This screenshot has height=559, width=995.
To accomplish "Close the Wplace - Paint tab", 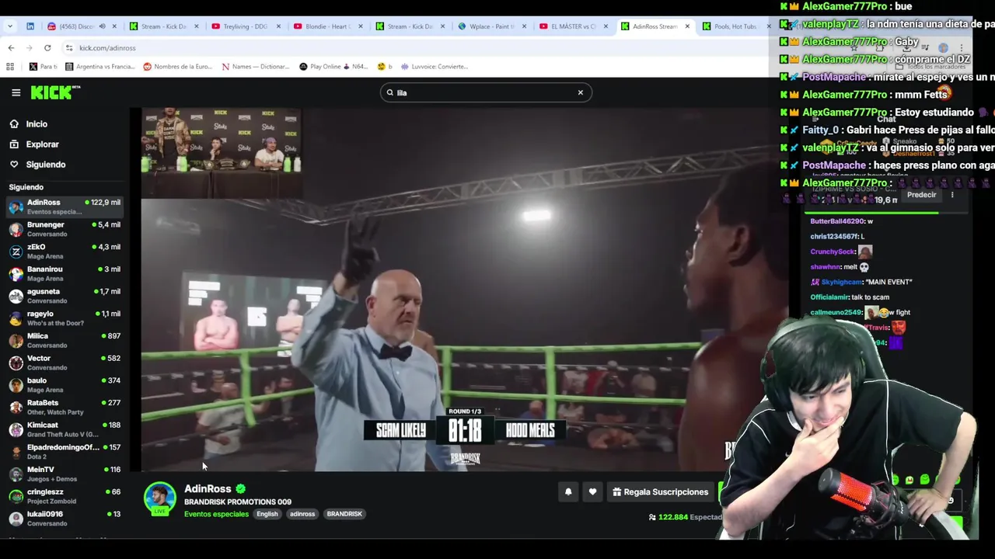I will pyautogui.click(x=523, y=26).
